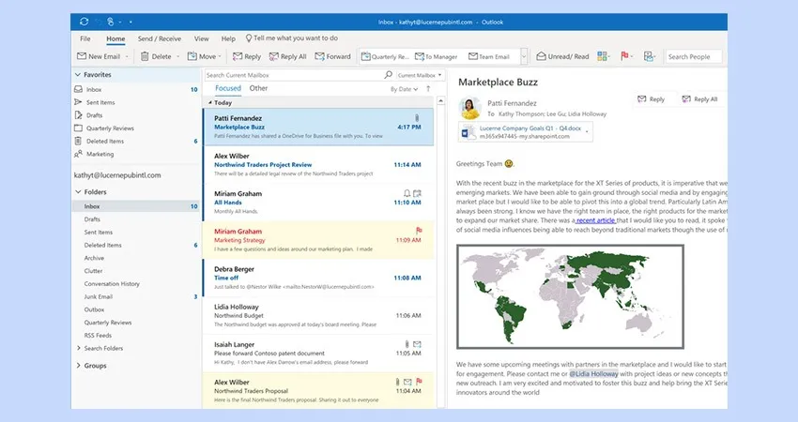This screenshot has height=422, width=798.
Task: Open the Help ribbon tab
Action: (228, 38)
